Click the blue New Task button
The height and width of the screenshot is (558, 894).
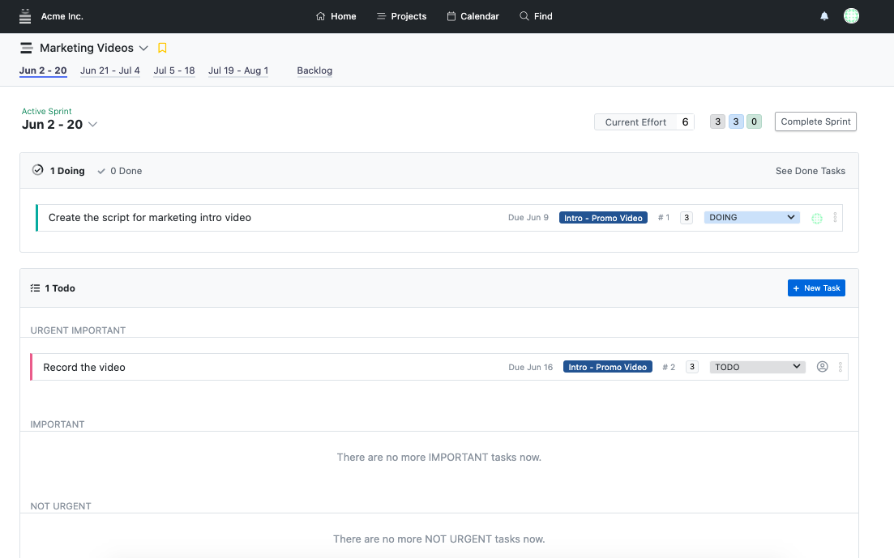coord(816,288)
